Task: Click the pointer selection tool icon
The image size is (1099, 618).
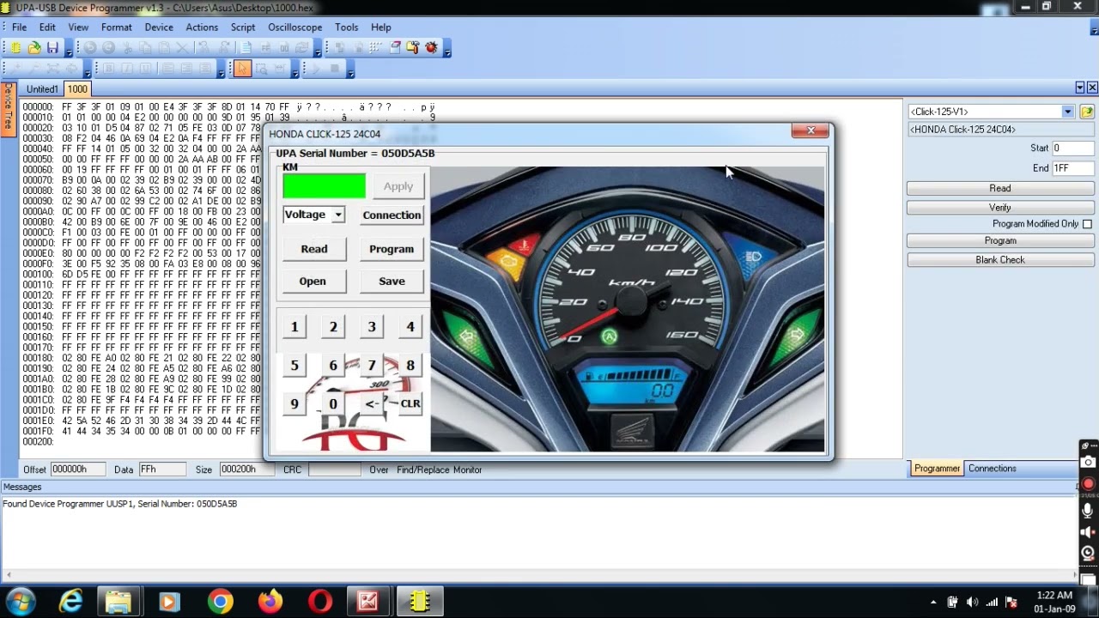Action: point(242,70)
